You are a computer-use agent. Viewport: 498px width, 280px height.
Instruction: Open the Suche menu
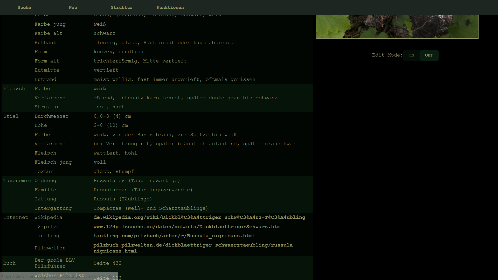tap(24, 8)
